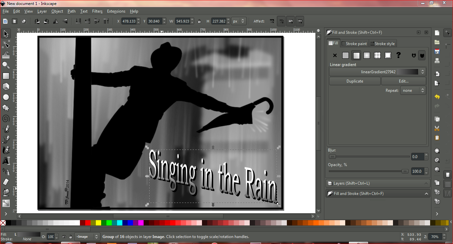The image size is (453, 244).
Task: Collapse the lower Fill and Stroke panel
Action: [426, 194]
